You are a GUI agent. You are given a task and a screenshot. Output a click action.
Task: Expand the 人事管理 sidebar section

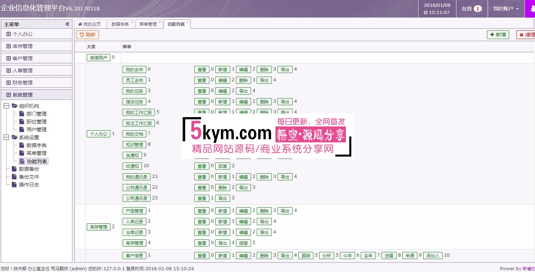click(x=37, y=71)
